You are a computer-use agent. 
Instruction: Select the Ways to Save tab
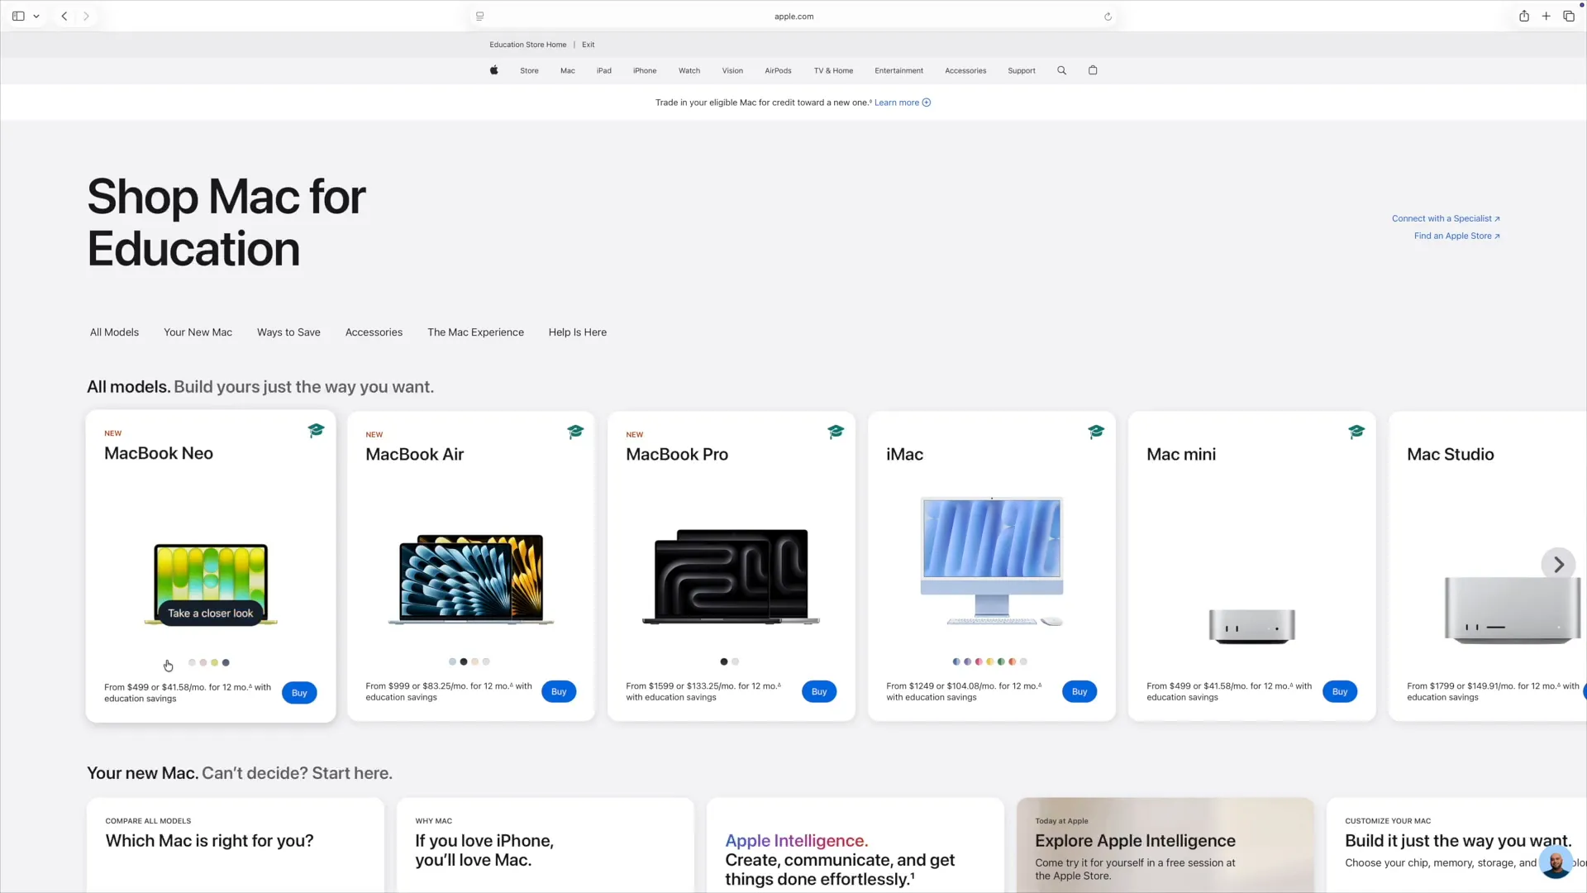coord(288,332)
